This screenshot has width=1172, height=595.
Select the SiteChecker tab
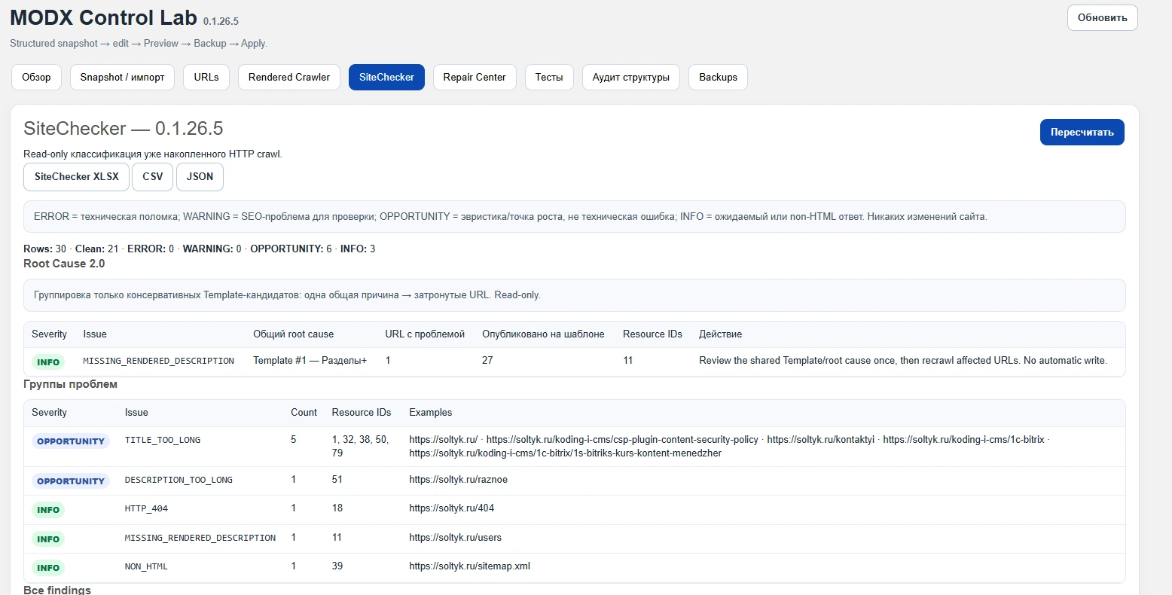pyautogui.click(x=386, y=77)
